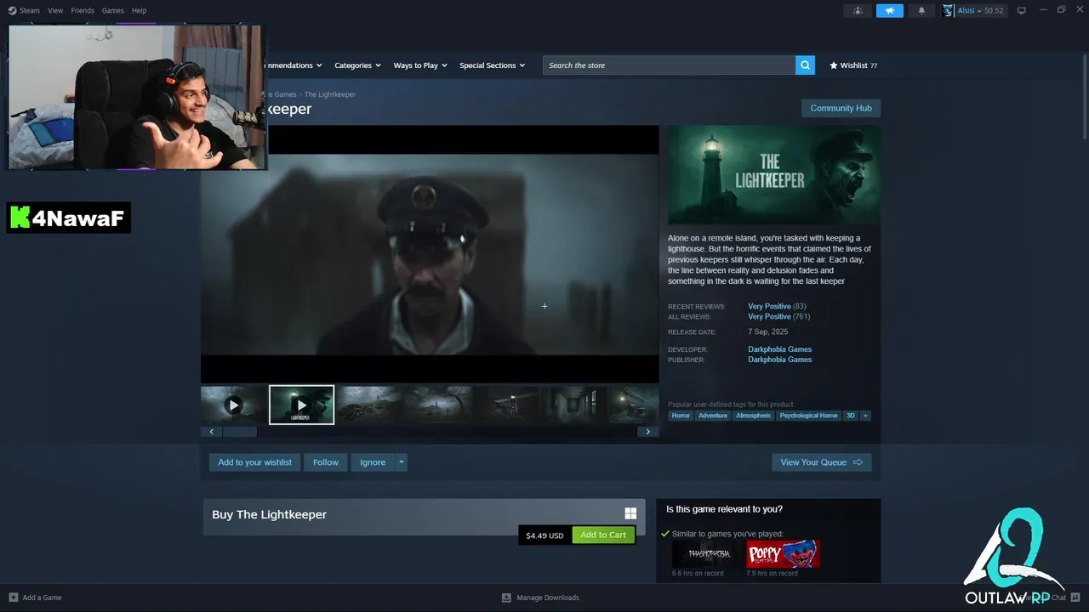Click the green Add to Cart button
Screen dimensions: 1089x612
pyautogui.click(x=603, y=535)
